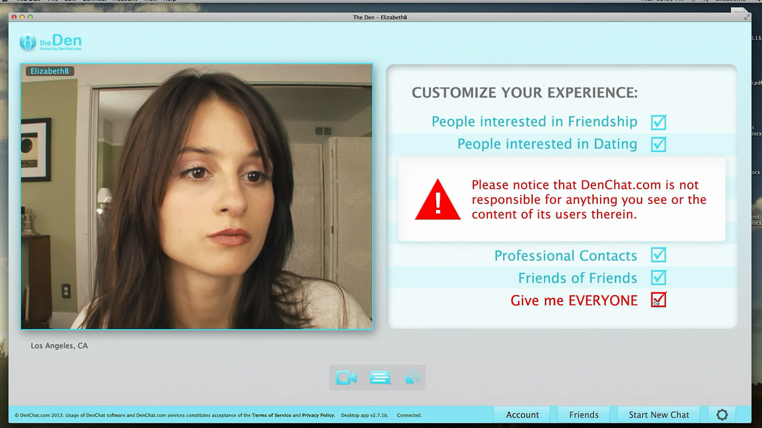Open settings with the gear icon
762x428 pixels.
click(x=722, y=415)
